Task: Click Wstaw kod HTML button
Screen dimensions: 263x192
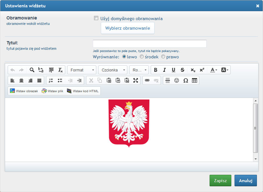Action: [x=83, y=91]
